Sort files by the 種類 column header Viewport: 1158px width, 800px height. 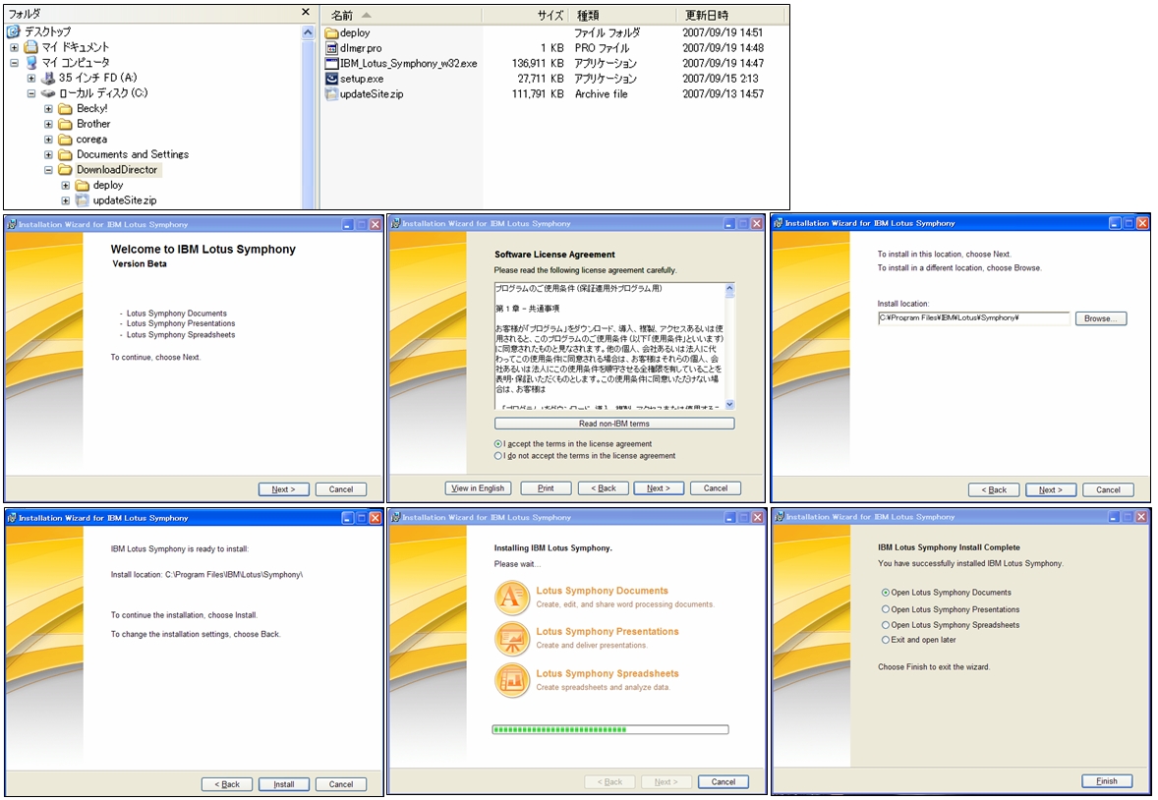pos(622,15)
